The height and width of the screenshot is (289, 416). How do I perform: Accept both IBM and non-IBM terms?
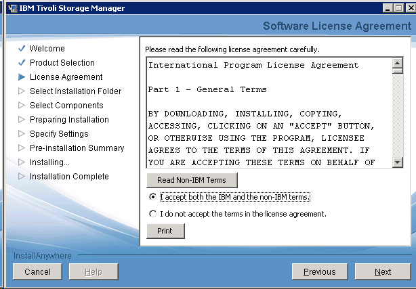tap(152, 197)
